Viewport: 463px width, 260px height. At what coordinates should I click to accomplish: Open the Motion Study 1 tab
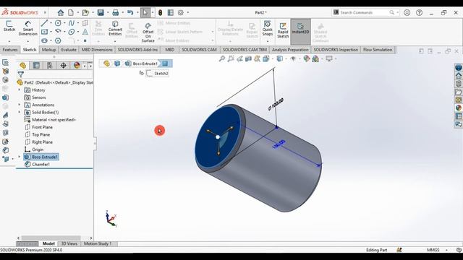(x=98, y=243)
